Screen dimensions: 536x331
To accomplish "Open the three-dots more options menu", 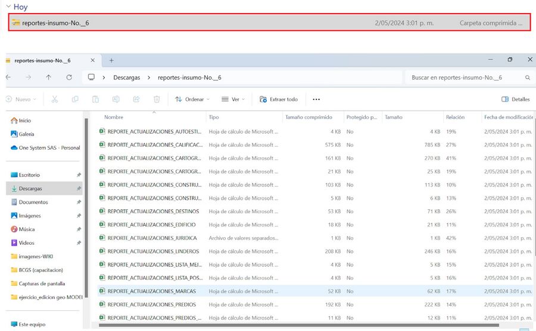I will point(316,99).
